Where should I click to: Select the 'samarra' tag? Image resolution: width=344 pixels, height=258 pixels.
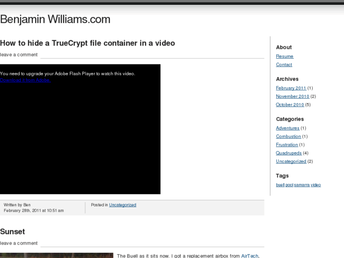click(x=302, y=185)
